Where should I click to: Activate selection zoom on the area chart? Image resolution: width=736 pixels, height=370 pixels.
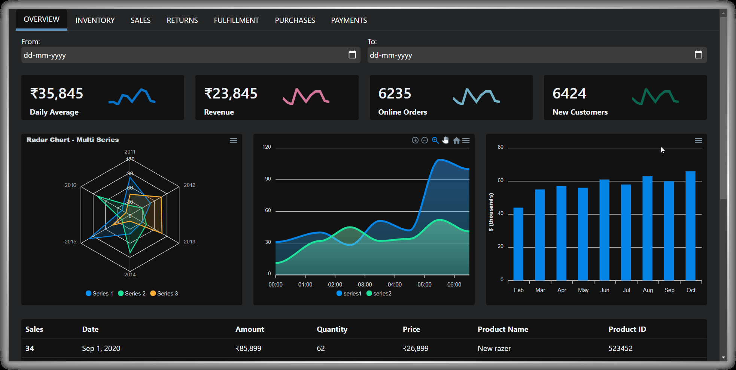[435, 140]
